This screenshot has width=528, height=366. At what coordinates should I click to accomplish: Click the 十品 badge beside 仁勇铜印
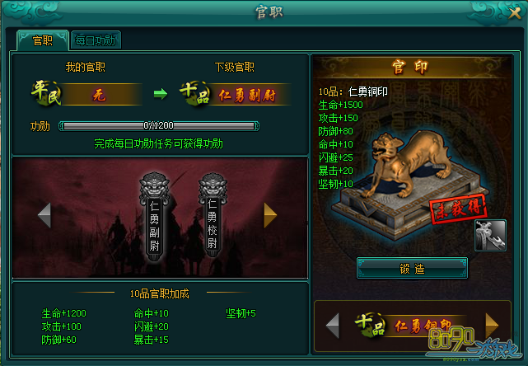pyautogui.click(x=370, y=325)
